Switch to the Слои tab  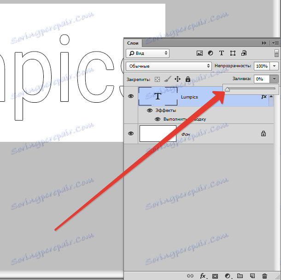[x=133, y=43]
